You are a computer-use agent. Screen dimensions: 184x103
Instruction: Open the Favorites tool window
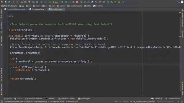[1, 90]
